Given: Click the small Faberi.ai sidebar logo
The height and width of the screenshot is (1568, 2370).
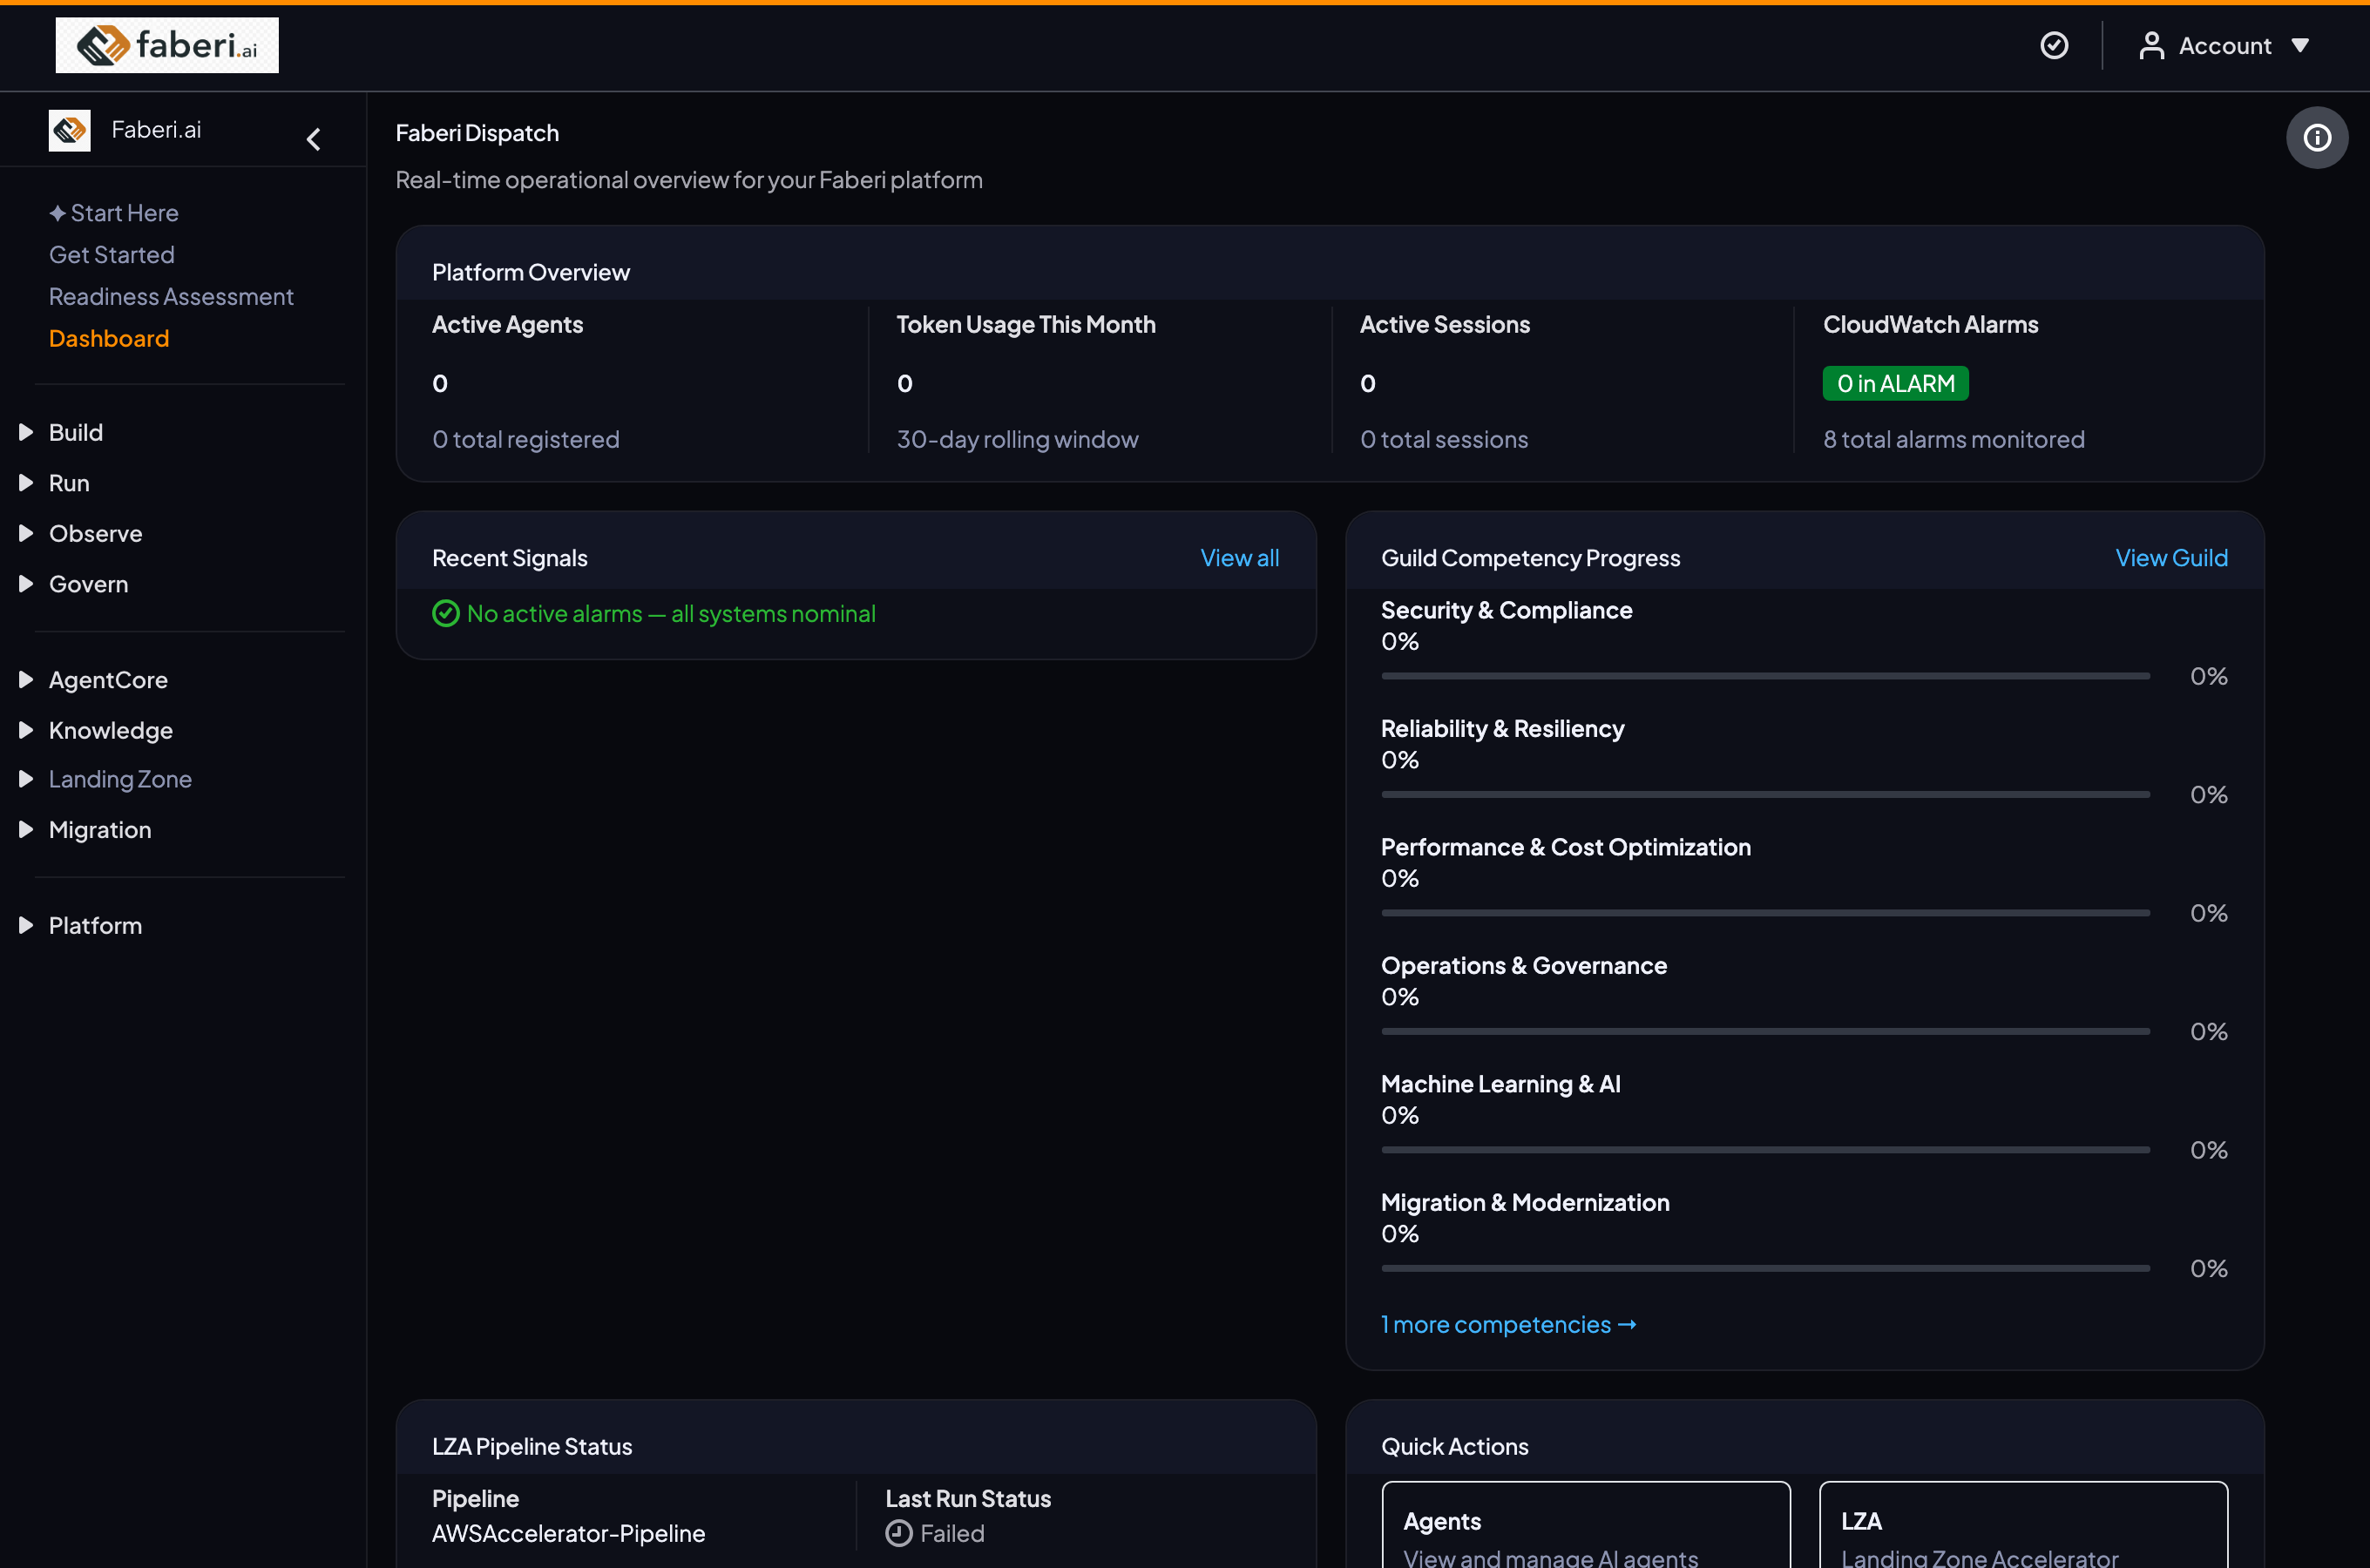Looking at the screenshot, I should [70, 130].
